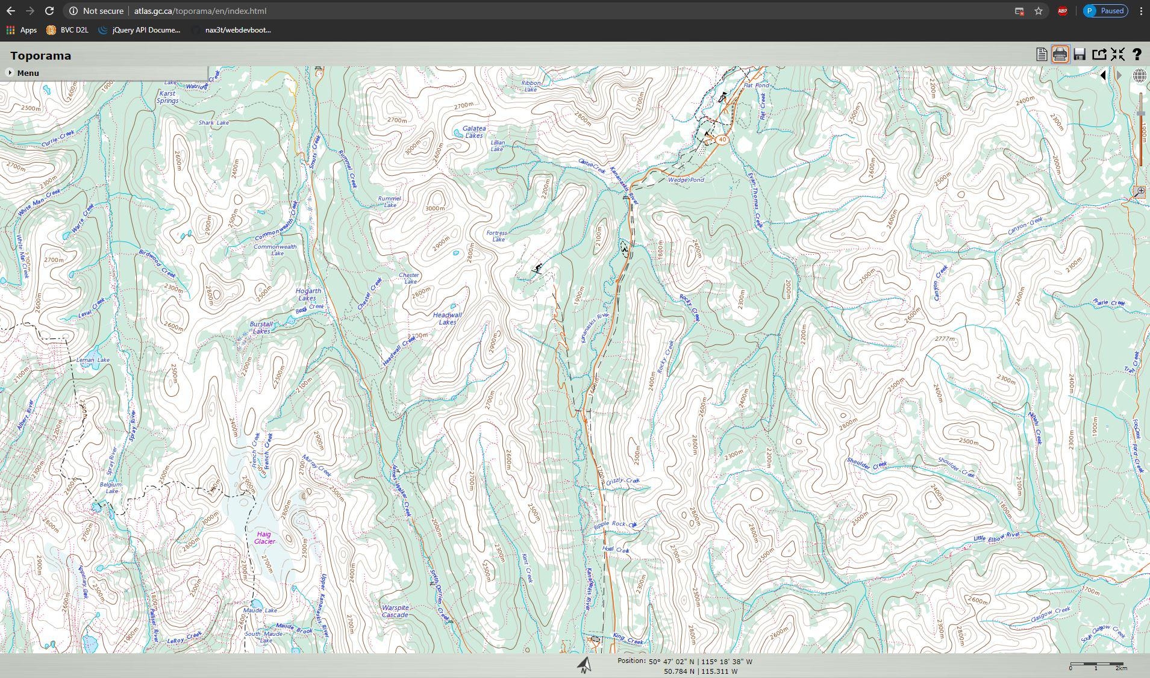Go to next map extent arrow
The image size is (1150, 678).
tap(1119, 76)
